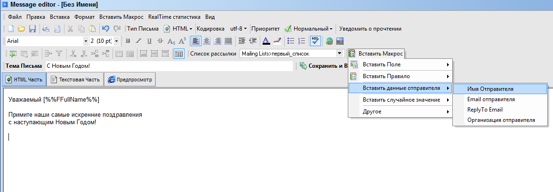Open the HTML letter type dropdown
The image size is (553, 192).
[x=178, y=29]
